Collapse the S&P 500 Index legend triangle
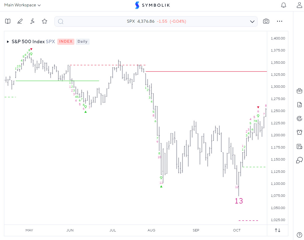 tap(8, 42)
